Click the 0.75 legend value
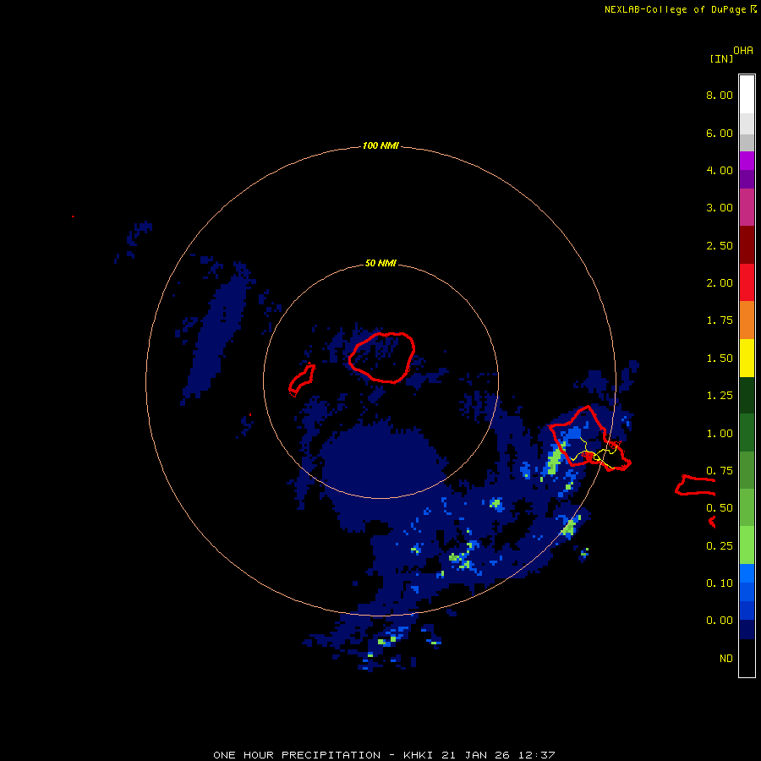The width and height of the screenshot is (761, 761). point(720,471)
